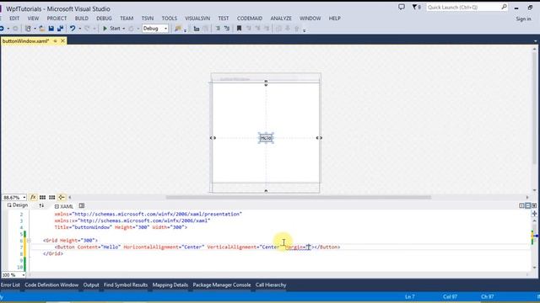Swap the Design and XAML panes
The height and width of the screenshot is (303, 540).
(41, 205)
